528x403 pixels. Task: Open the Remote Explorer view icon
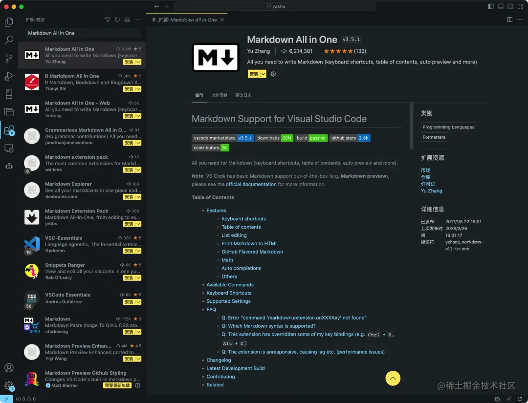tap(9, 148)
